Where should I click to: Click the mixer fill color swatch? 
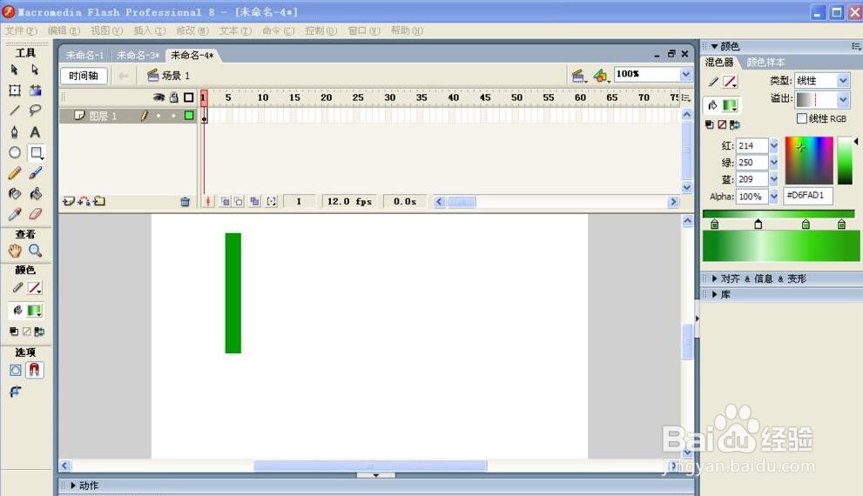point(730,105)
